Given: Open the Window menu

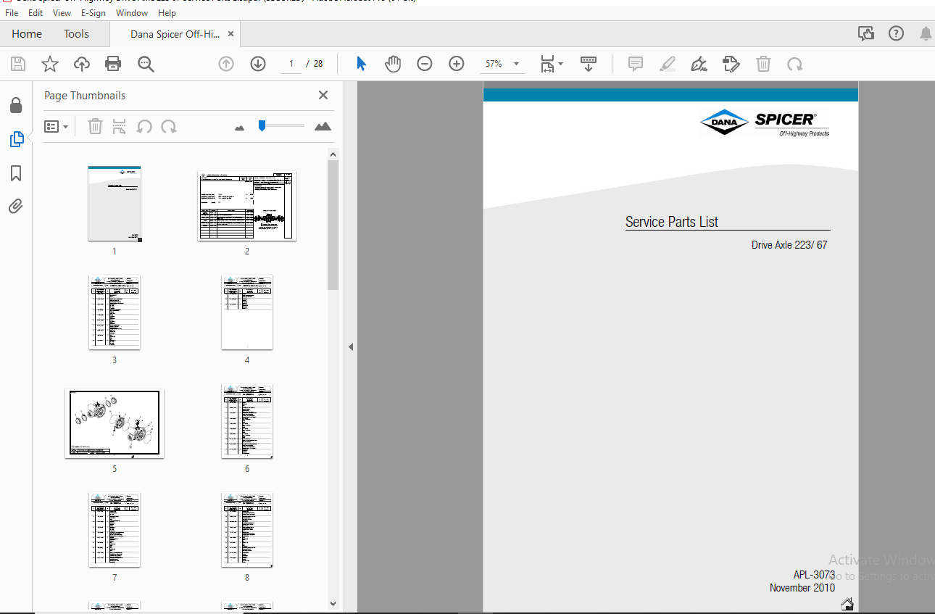Looking at the screenshot, I should (132, 13).
